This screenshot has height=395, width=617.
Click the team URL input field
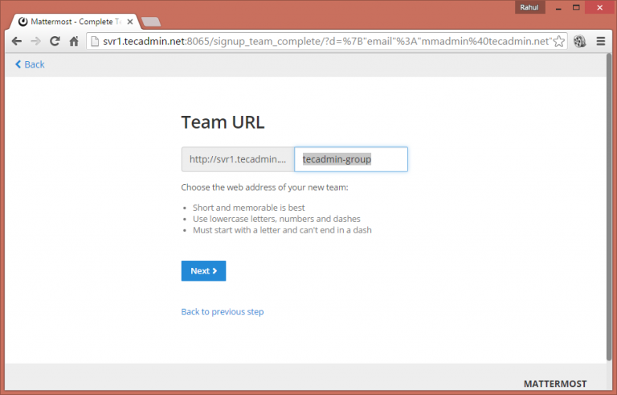(351, 159)
